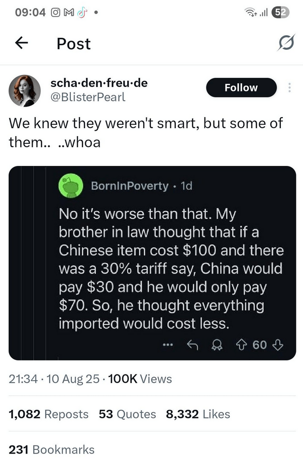Open the three-dot post options menu
This screenshot has height=461, width=303.
pyautogui.click(x=289, y=87)
